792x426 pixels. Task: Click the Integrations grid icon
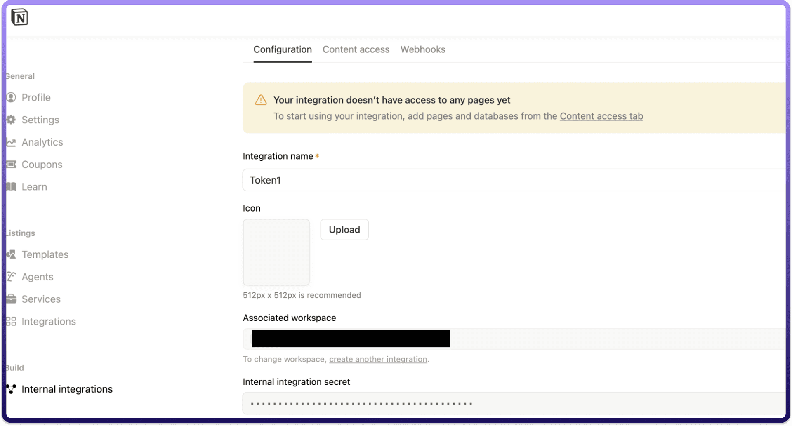(x=11, y=321)
